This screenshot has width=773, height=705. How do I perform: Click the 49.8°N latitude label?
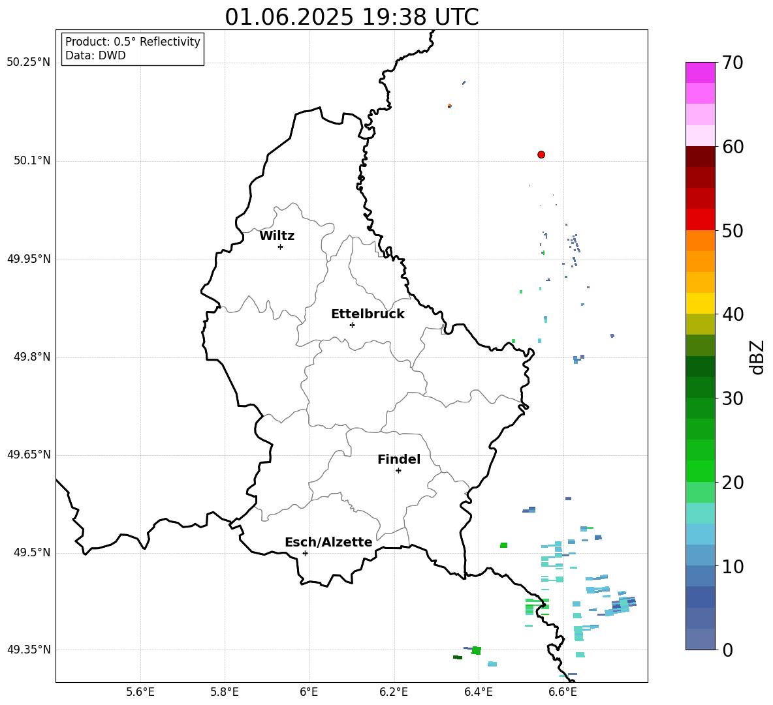click(x=32, y=357)
